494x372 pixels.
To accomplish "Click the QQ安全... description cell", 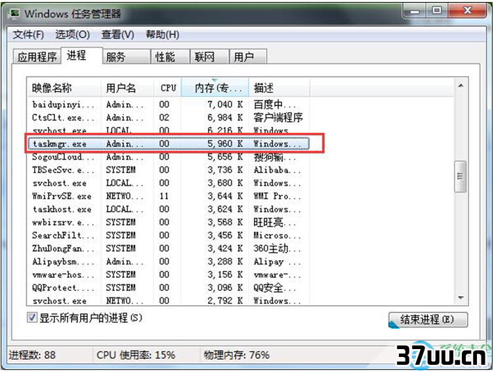I will pyautogui.click(x=275, y=288).
